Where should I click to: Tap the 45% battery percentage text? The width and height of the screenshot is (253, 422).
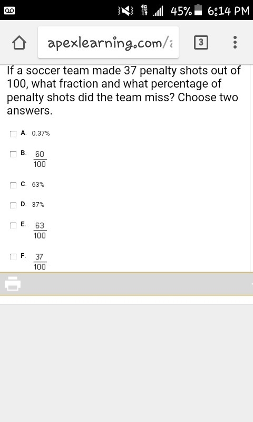click(x=181, y=11)
